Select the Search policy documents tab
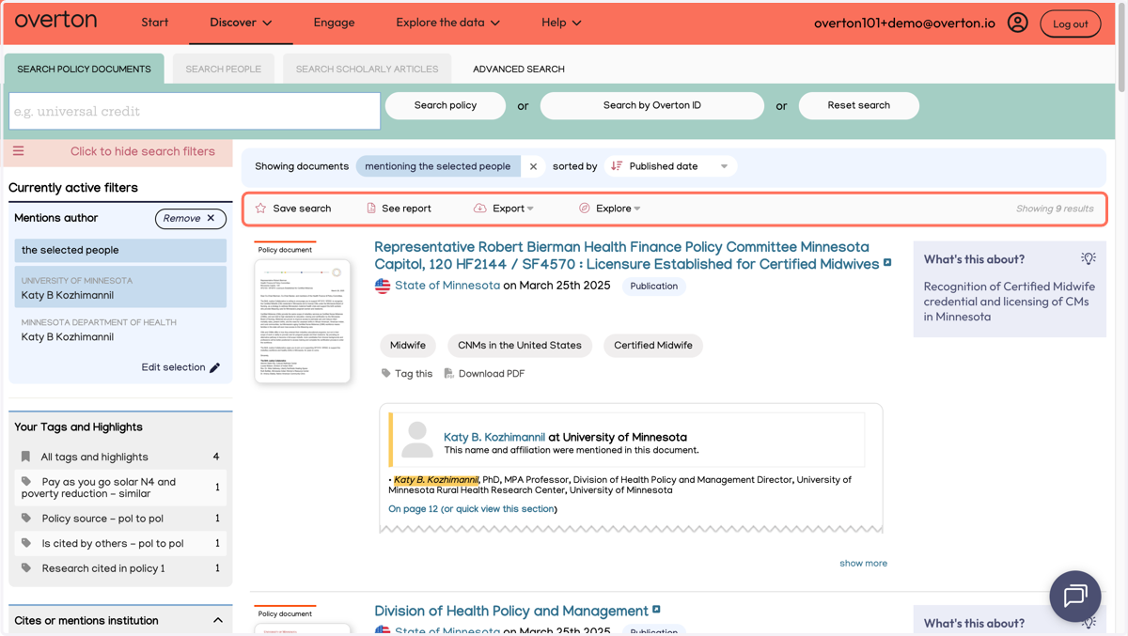Viewport: 1128px width, 636px height. pos(84,69)
